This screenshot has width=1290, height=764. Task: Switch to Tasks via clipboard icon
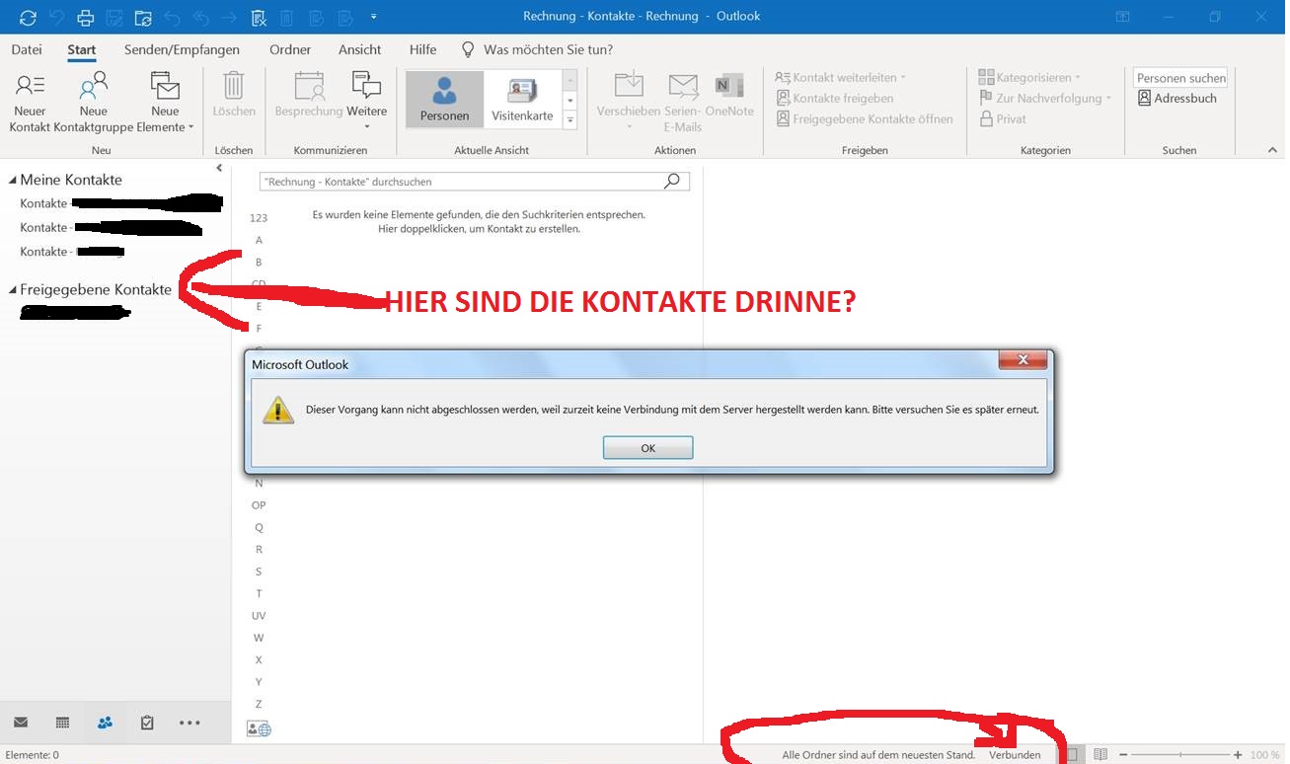tap(147, 723)
